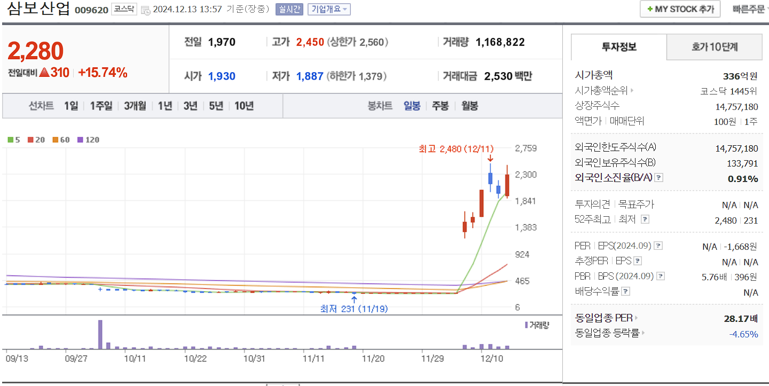This screenshot has height=386, width=769.
Task: Switch to the 호가 10단계 tab
Action: pos(714,47)
